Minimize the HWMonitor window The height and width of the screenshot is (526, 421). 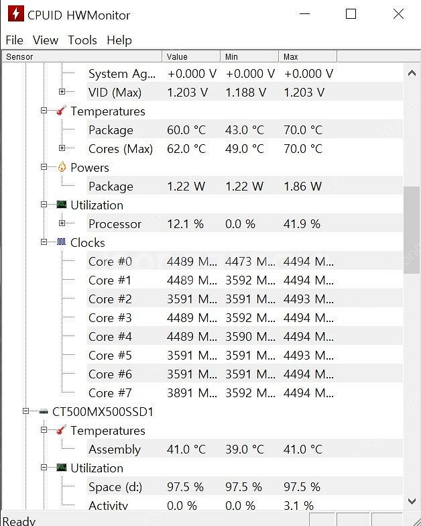tap(304, 13)
